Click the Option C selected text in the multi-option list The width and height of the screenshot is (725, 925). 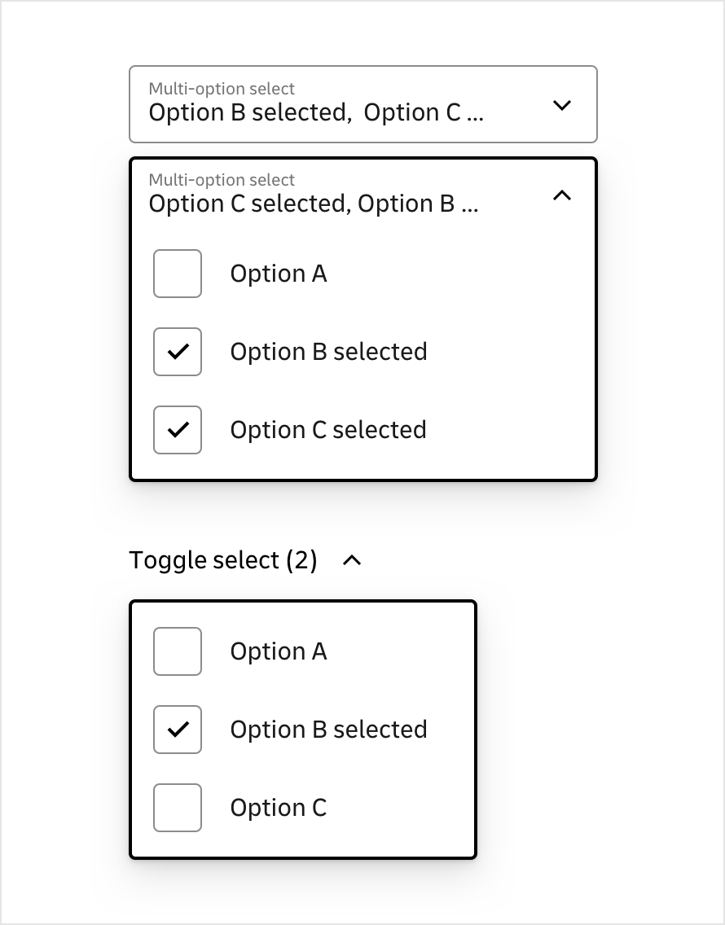tap(328, 430)
